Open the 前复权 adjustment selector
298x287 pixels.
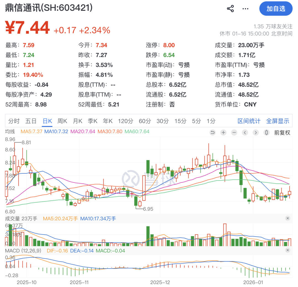tap(282, 133)
